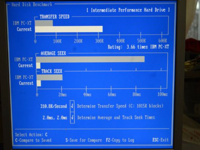This screenshot has height=150, width=200.
Task: Click the 100K axis label
Action: click(57, 41)
